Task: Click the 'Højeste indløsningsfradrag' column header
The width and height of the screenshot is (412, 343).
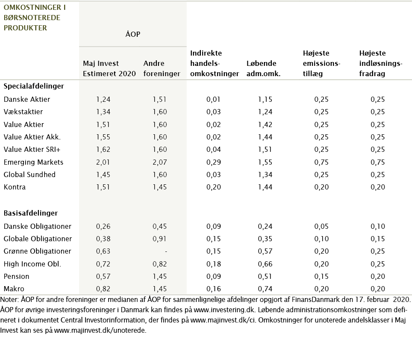Action: 381,63
